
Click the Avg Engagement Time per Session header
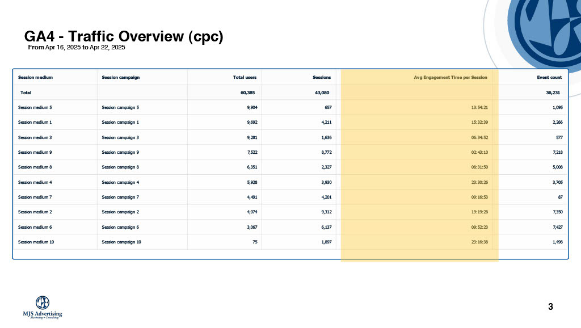[x=450, y=77]
